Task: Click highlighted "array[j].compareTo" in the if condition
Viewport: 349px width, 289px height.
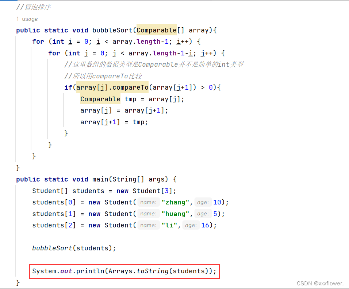Action: (112, 87)
